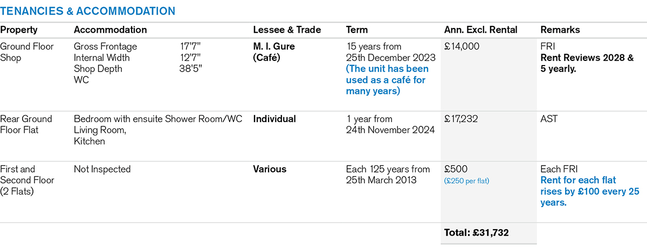Click the Ann. Excl. Rental column header
The image size is (647, 249).
480,30
